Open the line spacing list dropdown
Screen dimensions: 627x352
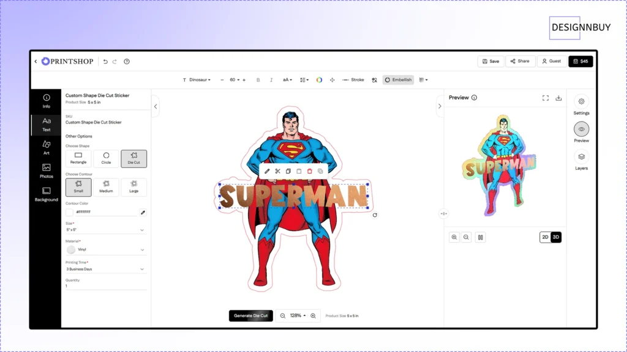(304, 80)
